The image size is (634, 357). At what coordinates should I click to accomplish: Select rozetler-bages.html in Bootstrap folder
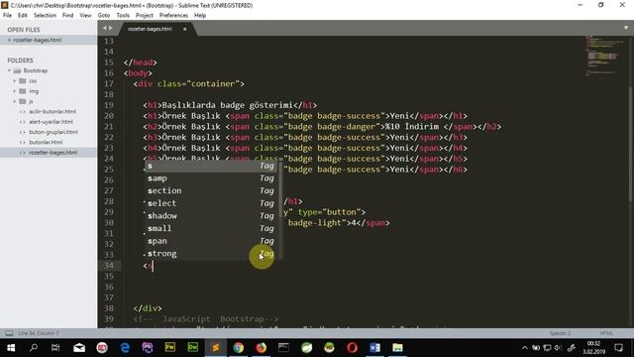[x=49, y=153]
